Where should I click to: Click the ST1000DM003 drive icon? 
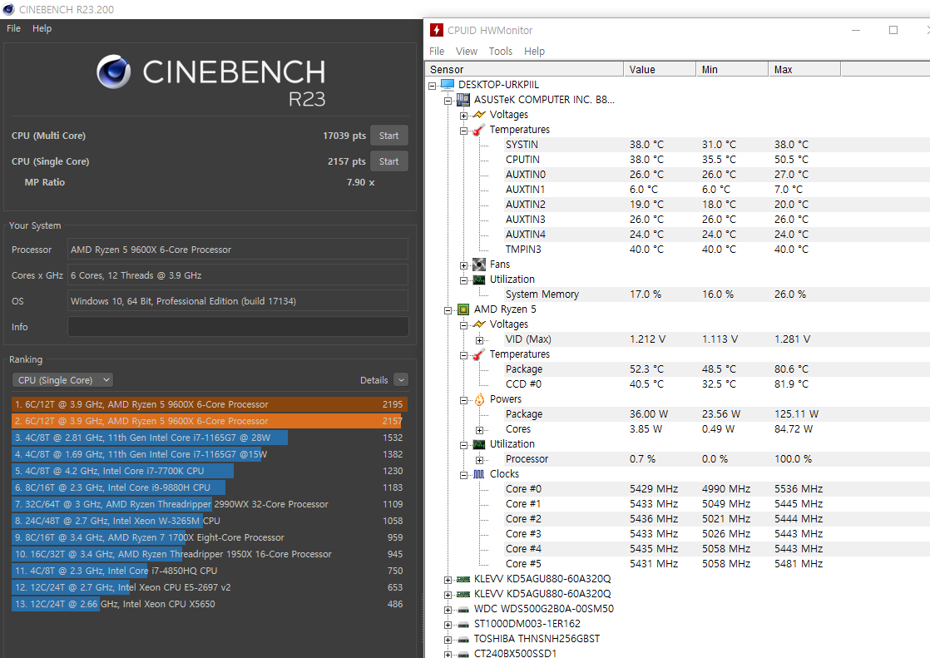pos(463,624)
